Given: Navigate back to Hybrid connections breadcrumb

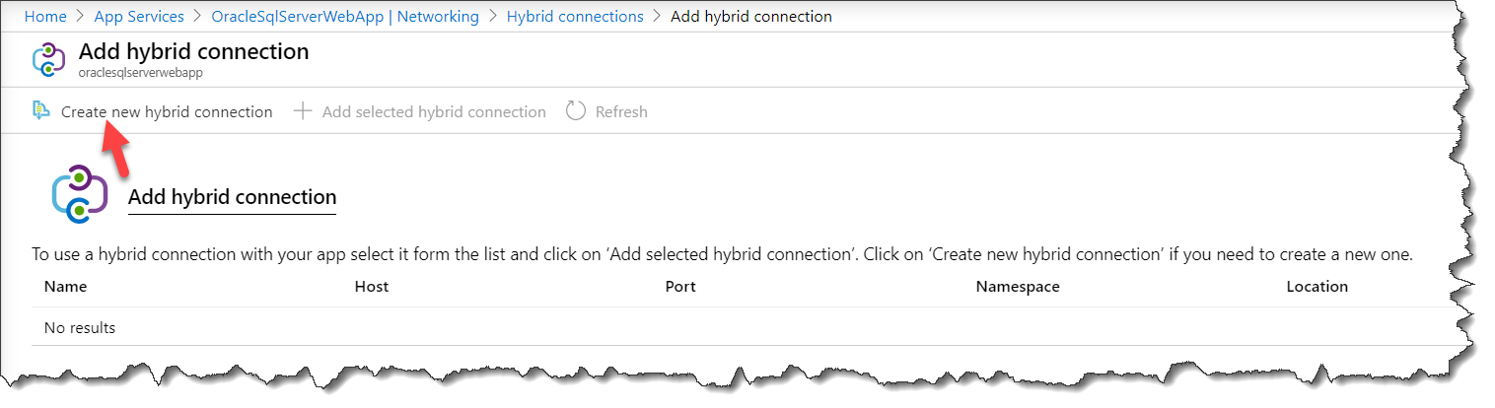Looking at the screenshot, I should click(575, 17).
